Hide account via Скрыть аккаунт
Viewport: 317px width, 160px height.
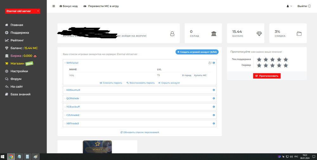click(169, 83)
